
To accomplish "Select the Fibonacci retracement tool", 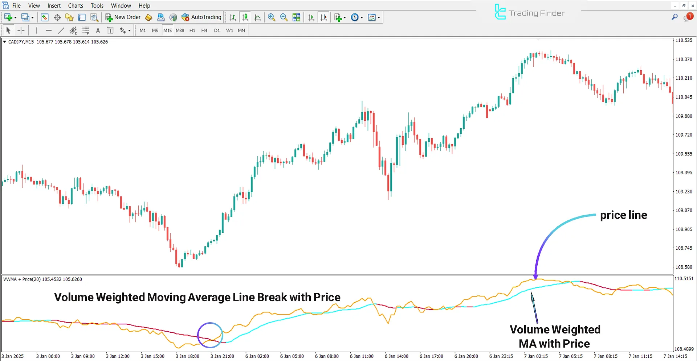I will coord(86,30).
